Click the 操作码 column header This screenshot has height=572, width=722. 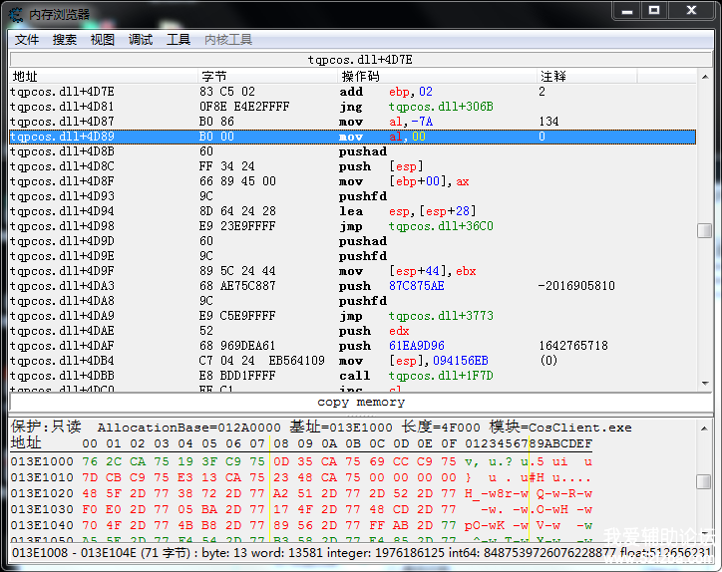point(438,76)
